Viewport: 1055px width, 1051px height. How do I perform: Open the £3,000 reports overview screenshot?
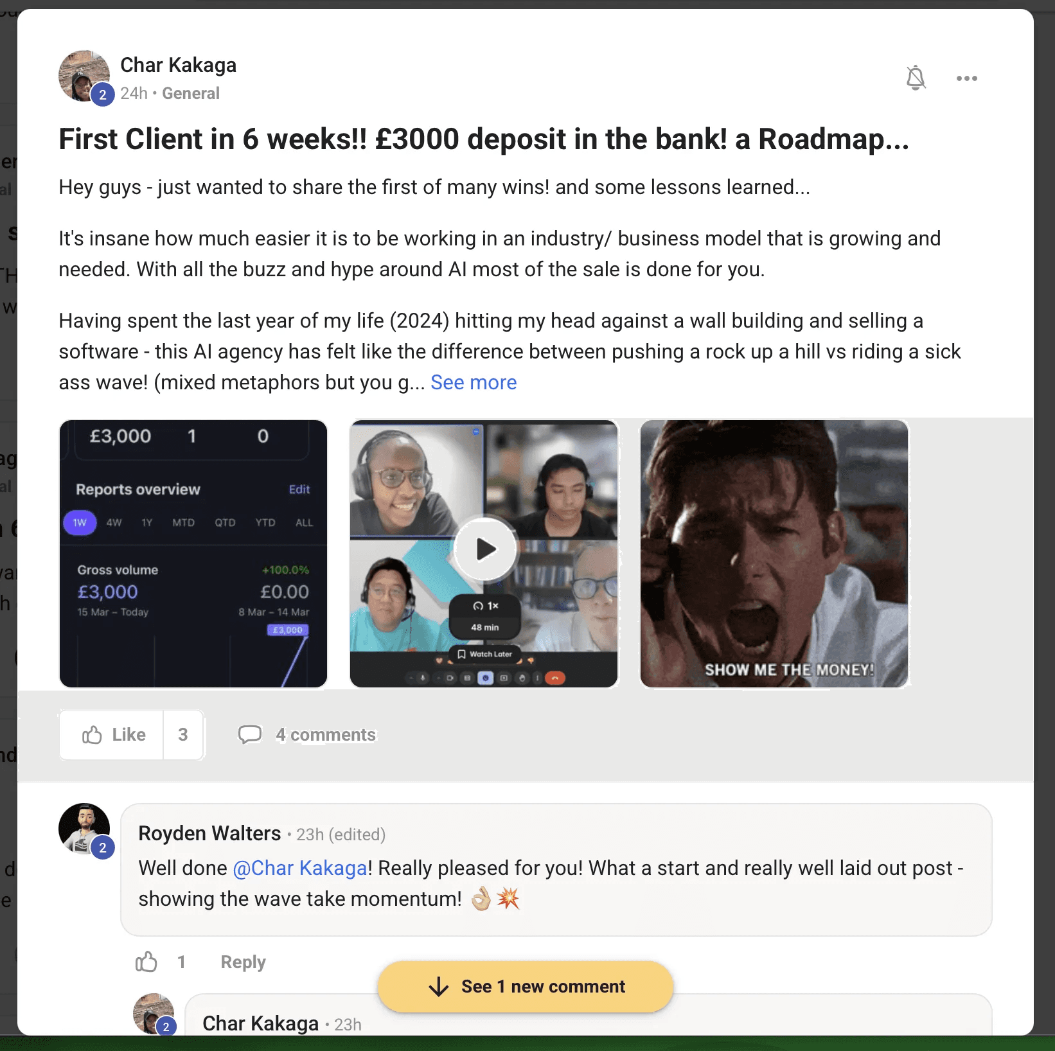click(x=193, y=554)
